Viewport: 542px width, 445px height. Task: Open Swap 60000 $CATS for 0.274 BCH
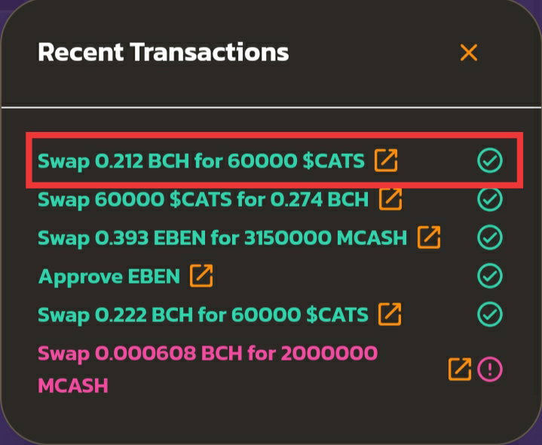[203, 200]
